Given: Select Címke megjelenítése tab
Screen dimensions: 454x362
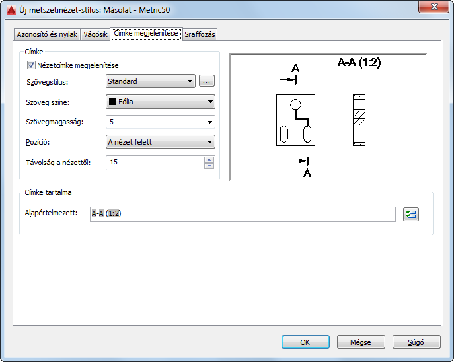Looking at the screenshot, I should point(146,34).
